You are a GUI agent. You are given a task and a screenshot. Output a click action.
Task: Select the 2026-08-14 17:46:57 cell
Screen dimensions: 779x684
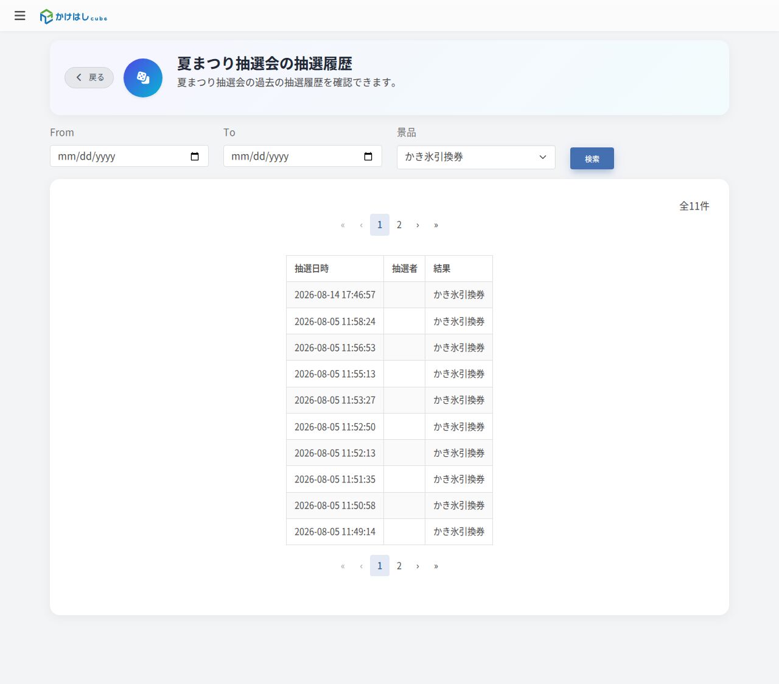point(335,295)
